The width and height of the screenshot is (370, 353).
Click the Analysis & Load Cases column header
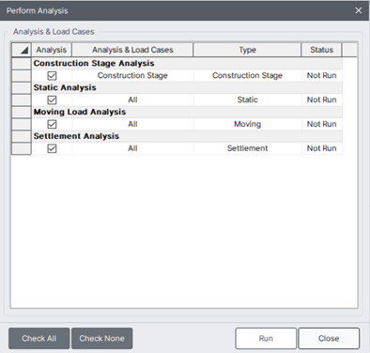132,50
